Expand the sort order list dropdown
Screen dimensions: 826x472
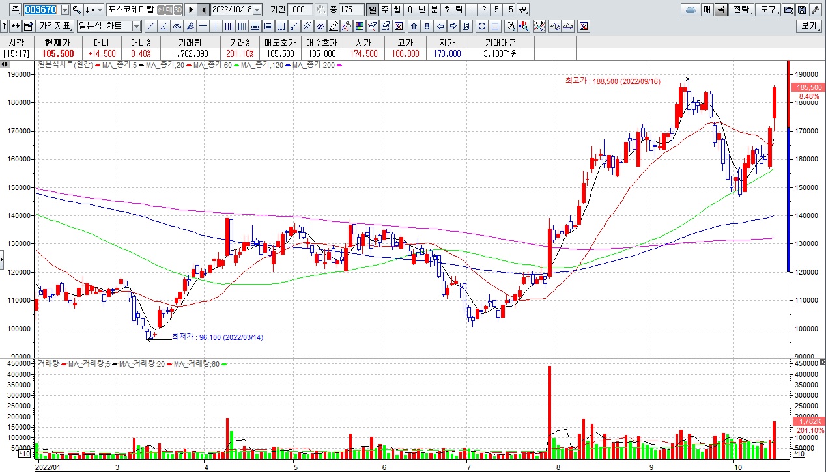[100, 10]
